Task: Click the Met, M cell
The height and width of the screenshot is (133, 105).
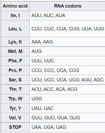Action: coord(15,51)
